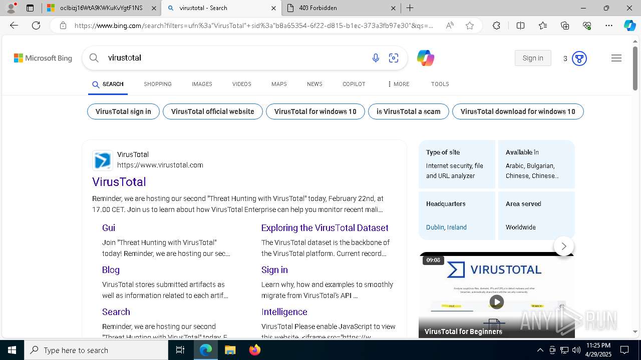Click the Bing search magnifier icon
The width and height of the screenshot is (641, 360).
coord(94,58)
